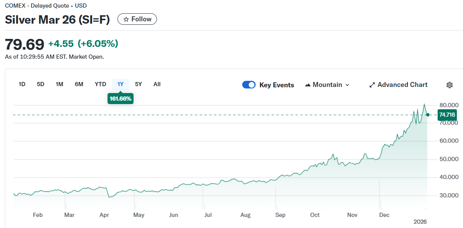Viewport: 463px width, 228px height.
Task: Toggle the Key Events switch off
Action: pos(249,85)
